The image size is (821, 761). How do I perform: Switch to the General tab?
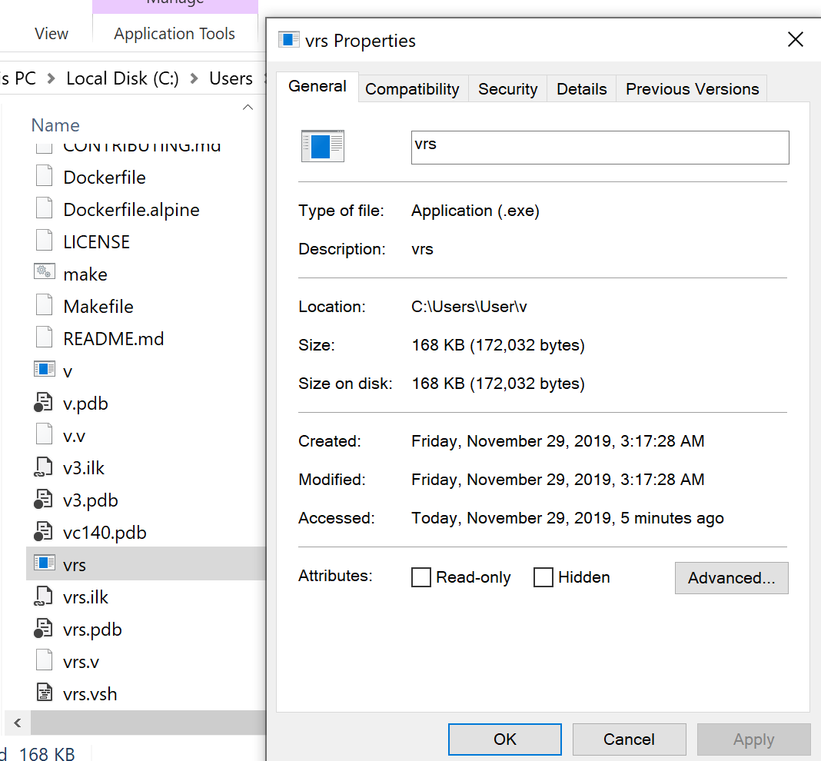pos(317,86)
